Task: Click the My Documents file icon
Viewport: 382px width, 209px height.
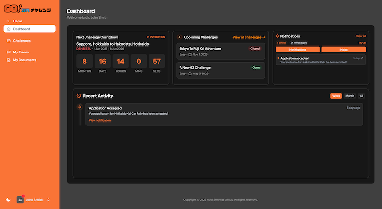Action: click(x=8, y=60)
